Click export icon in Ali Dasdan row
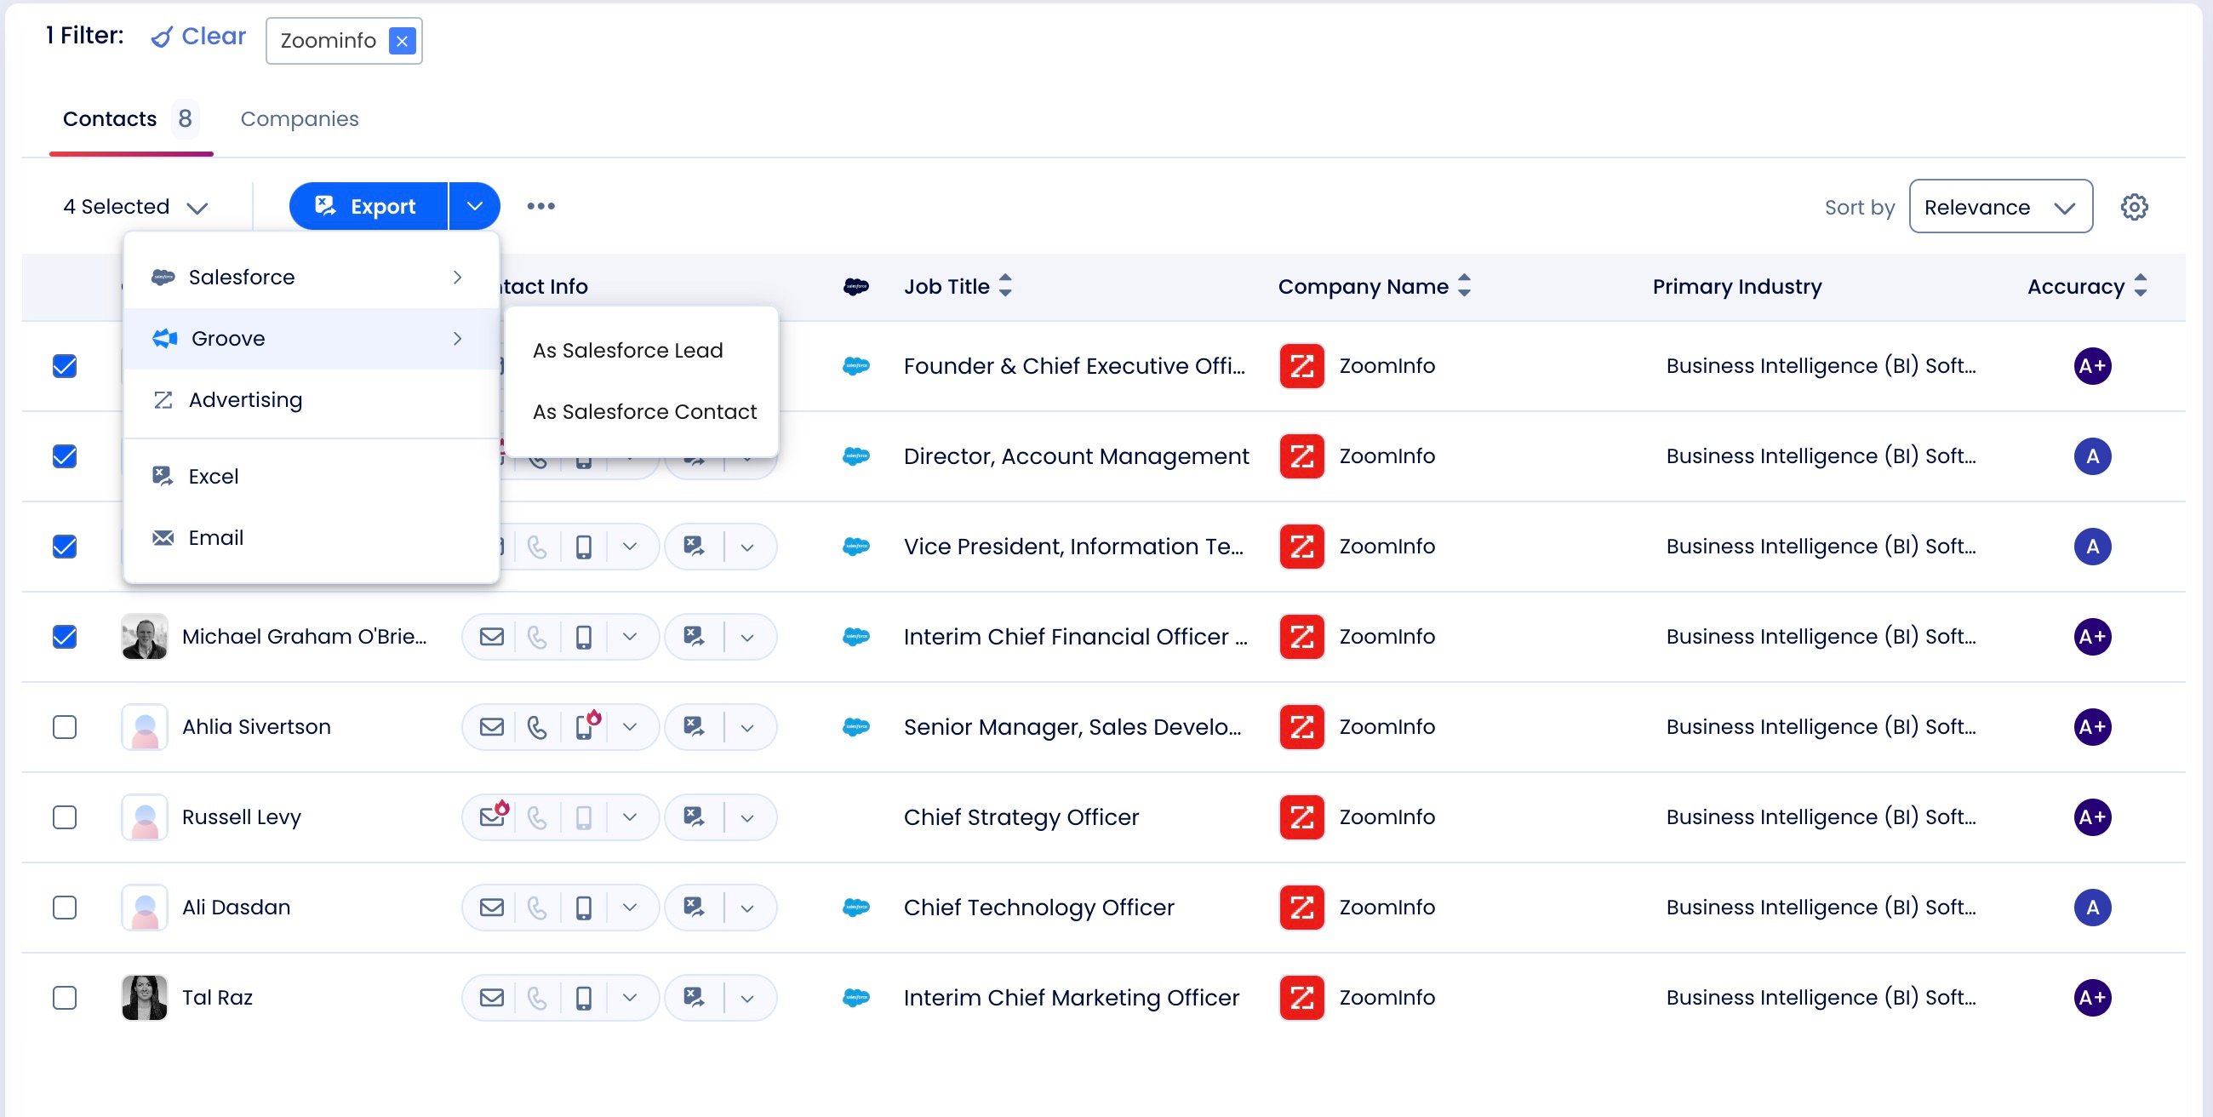This screenshot has height=1117, width=2213. click(694, 908)
